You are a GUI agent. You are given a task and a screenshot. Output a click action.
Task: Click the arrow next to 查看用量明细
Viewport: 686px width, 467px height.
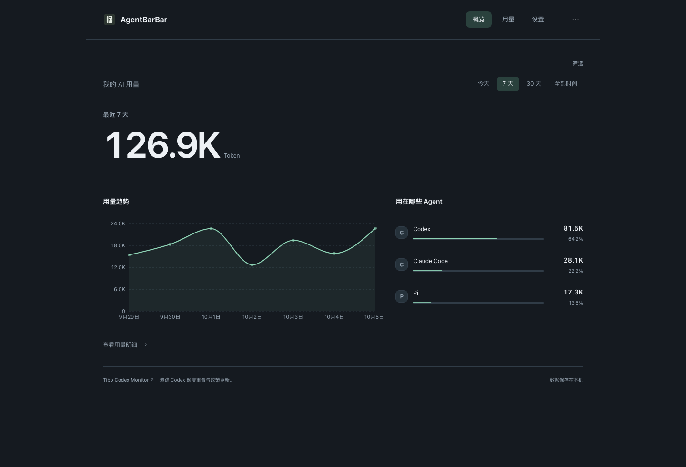(145, 345)
